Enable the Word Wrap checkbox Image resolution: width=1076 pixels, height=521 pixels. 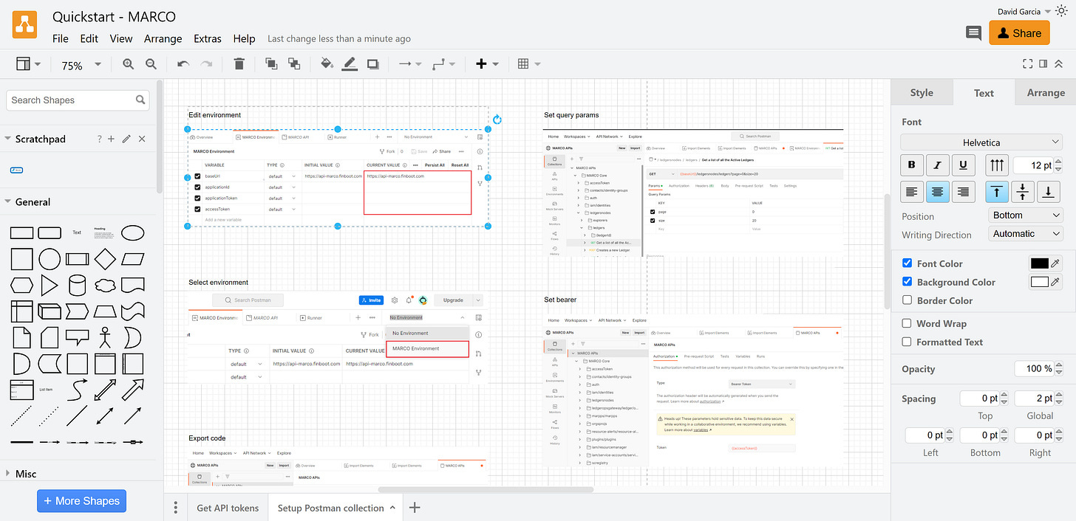(x=907, y=323)
